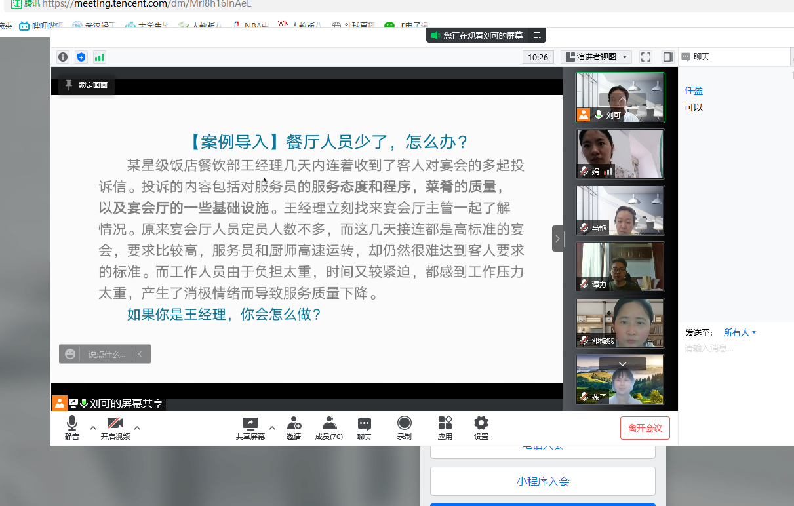Check the green network signal icon
794x506 pixels.
point(99,57)
